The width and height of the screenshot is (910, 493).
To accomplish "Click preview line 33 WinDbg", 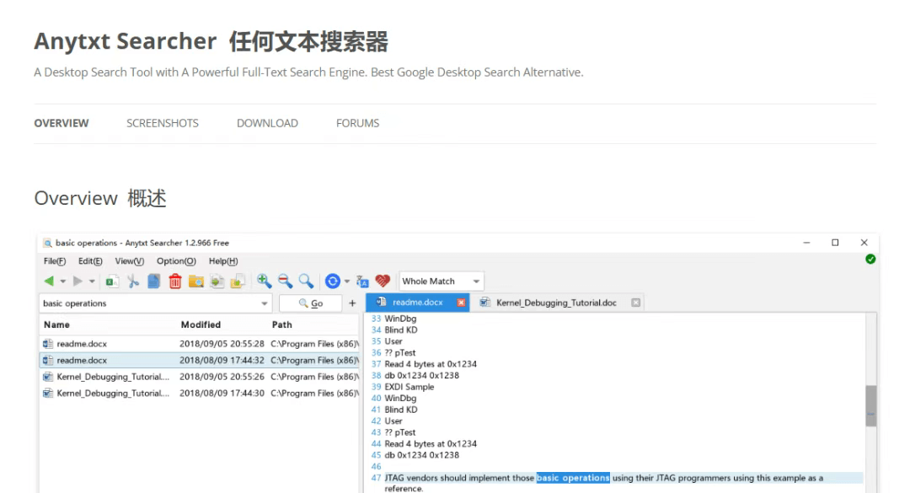I will 400,319.
